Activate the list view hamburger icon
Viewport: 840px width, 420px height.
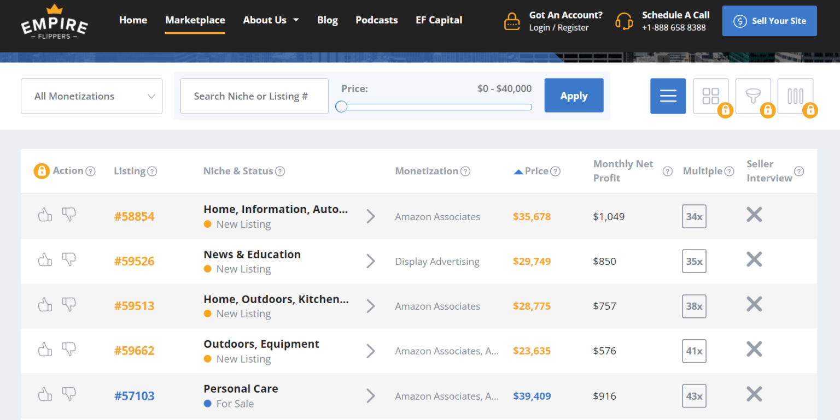(668, 96)
